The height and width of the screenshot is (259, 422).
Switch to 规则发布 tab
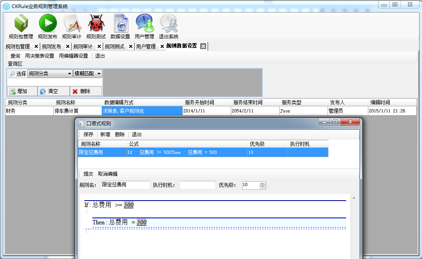tap(51, 46)
